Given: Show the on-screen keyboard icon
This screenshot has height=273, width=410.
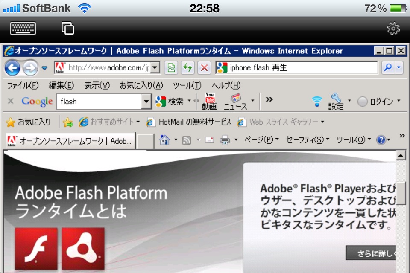Looking at the screenshot, I should (x=23, y=28).
